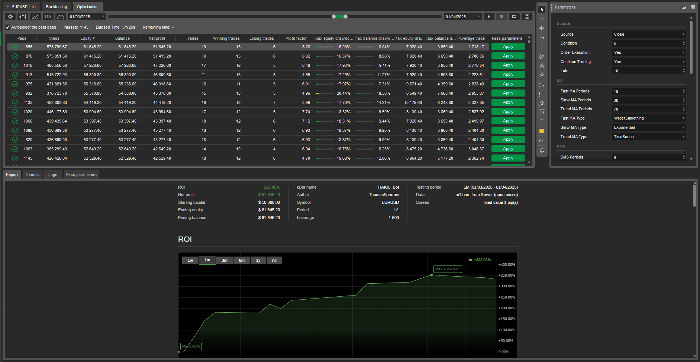Image resolution: width=700 pixels, height=362 pixels.
Task: Open the Events tab
Action: 32,175
